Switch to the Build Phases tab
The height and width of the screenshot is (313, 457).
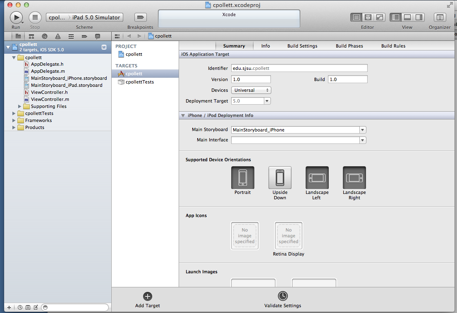coord(349,46)
